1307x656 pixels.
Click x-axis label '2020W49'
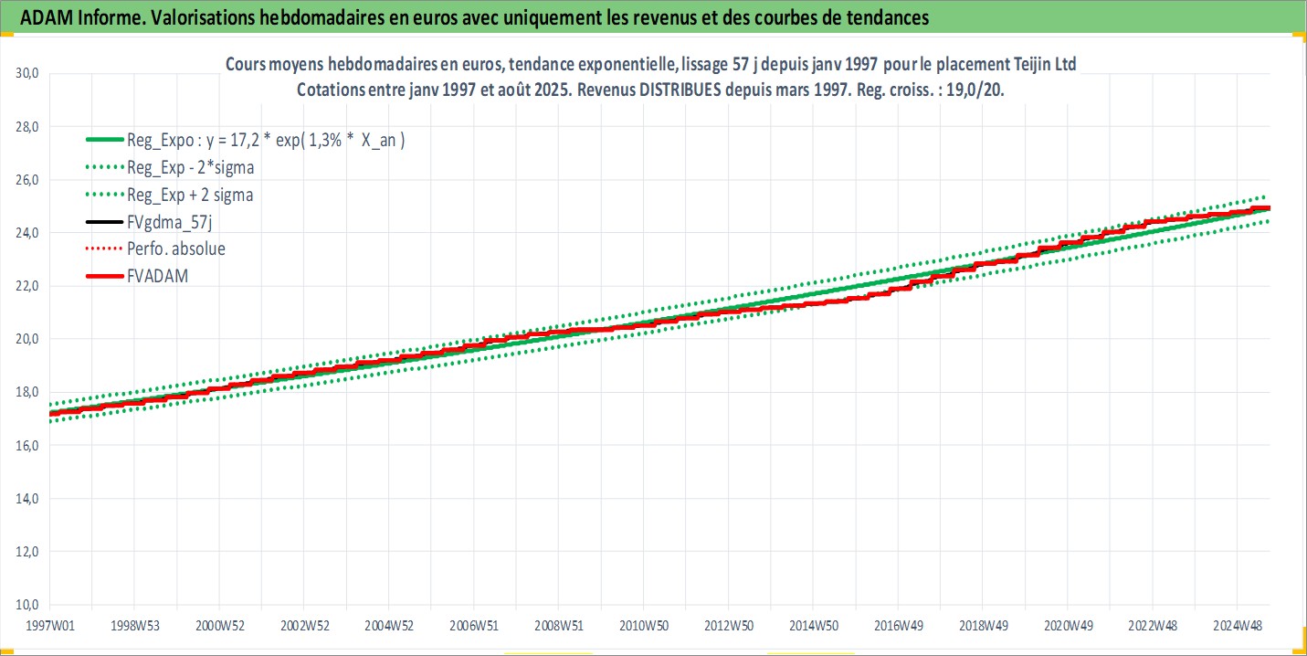tap(1067, 625)
